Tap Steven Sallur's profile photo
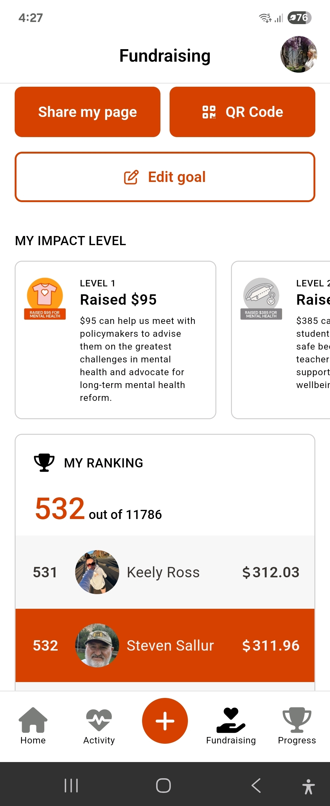 [97, 645]
